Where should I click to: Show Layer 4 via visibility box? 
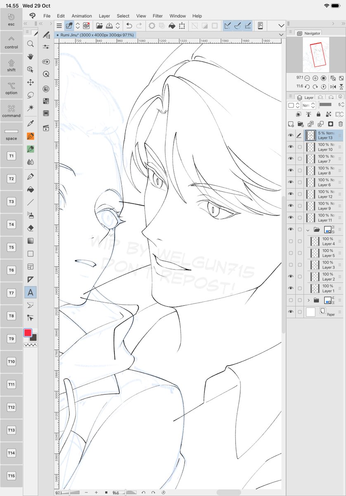291,241
